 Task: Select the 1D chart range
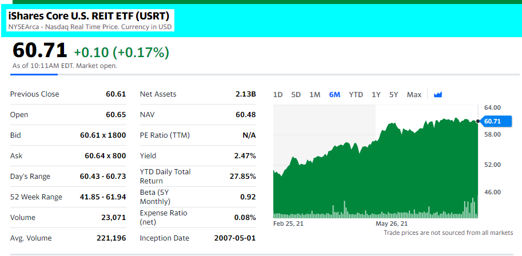[278, 94]
